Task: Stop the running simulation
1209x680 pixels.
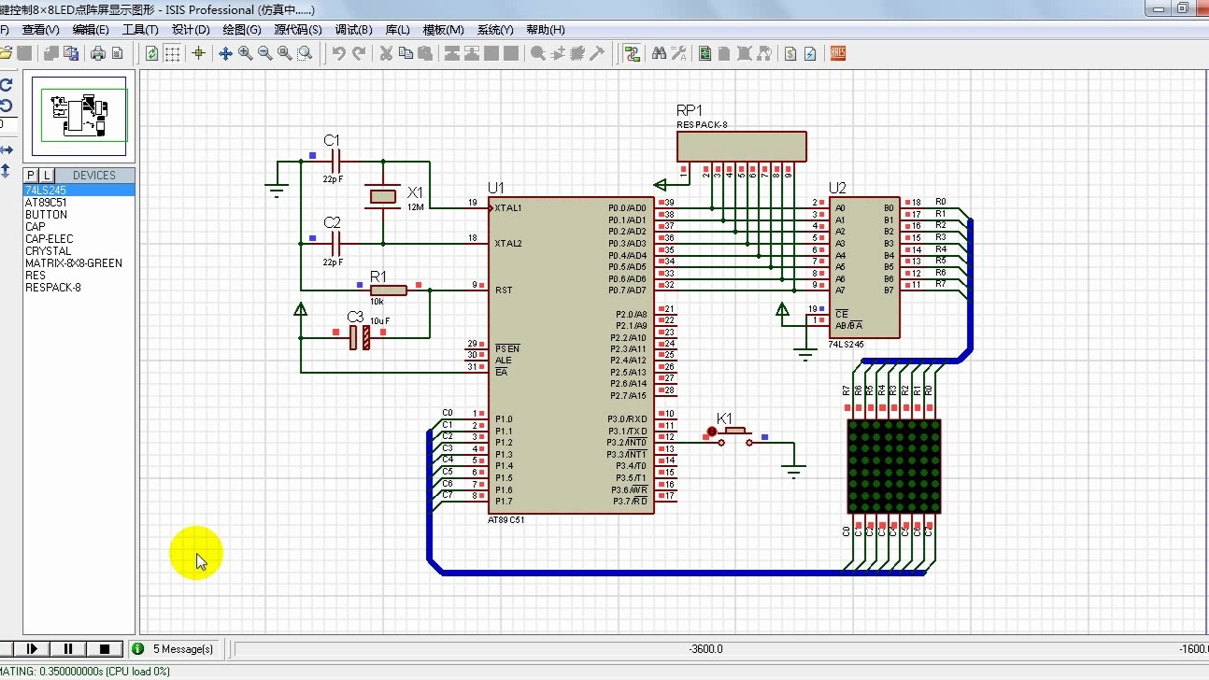Action: (105, 648)
